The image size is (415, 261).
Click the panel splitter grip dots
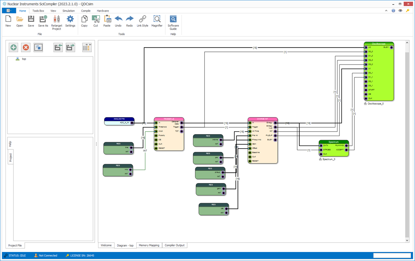coord(96,144)
